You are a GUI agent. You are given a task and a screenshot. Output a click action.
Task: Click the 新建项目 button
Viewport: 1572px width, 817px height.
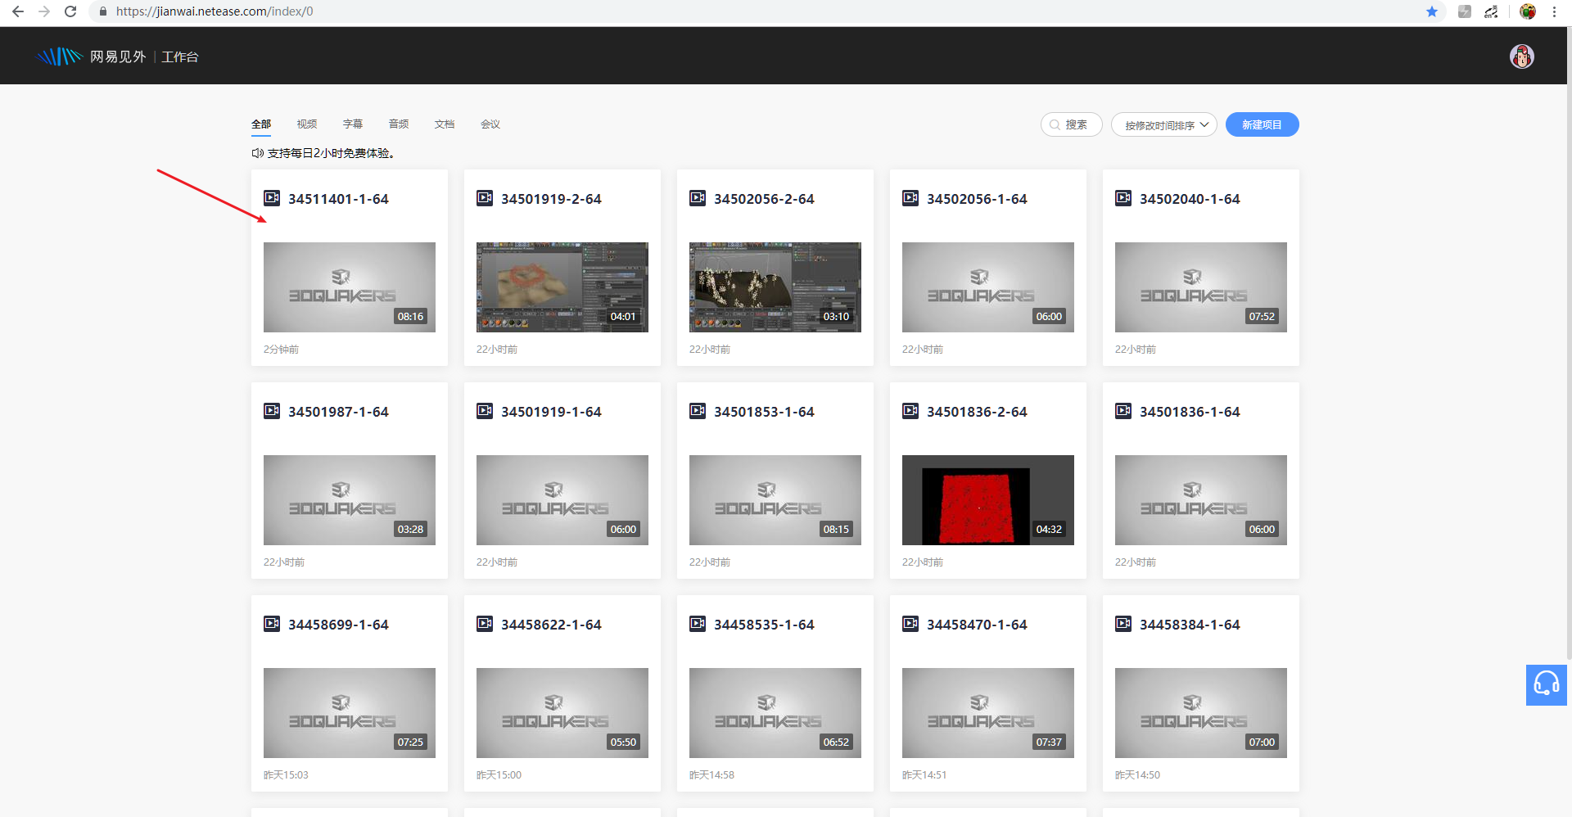point(1262,124)
